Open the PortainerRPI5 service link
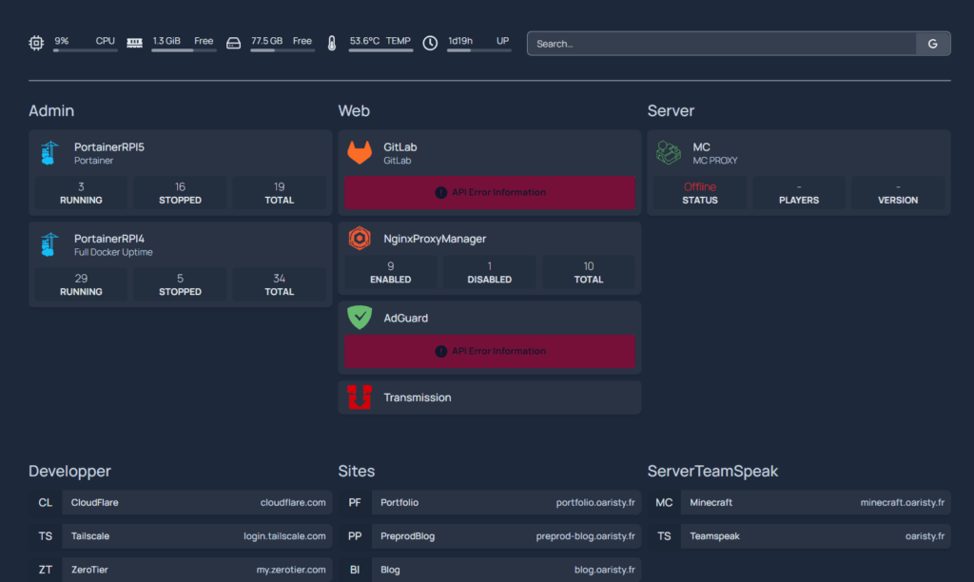 click(109, 147)
